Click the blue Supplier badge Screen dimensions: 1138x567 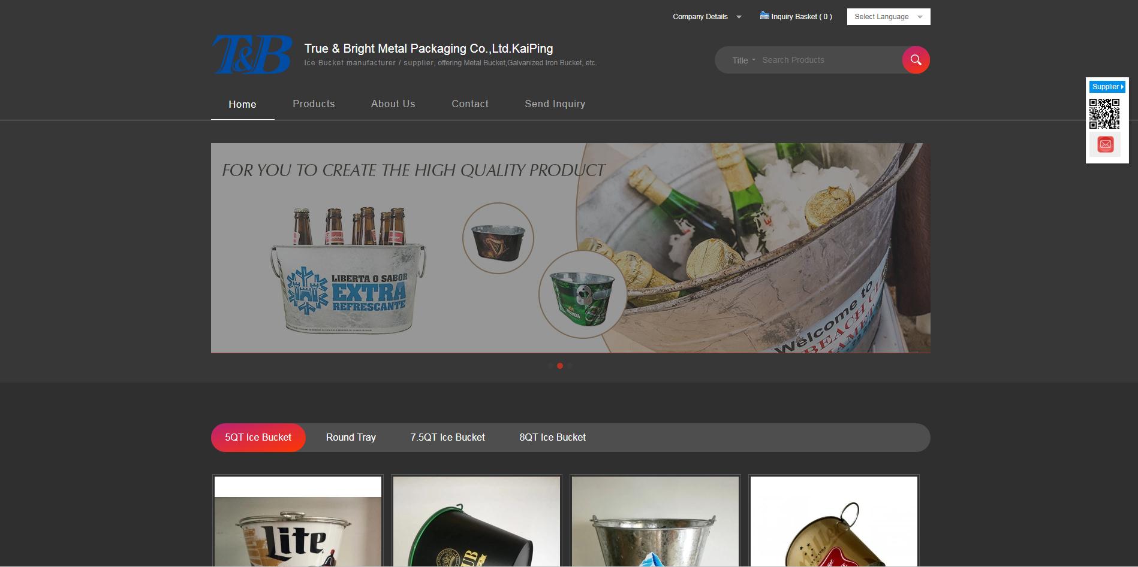1107,87
